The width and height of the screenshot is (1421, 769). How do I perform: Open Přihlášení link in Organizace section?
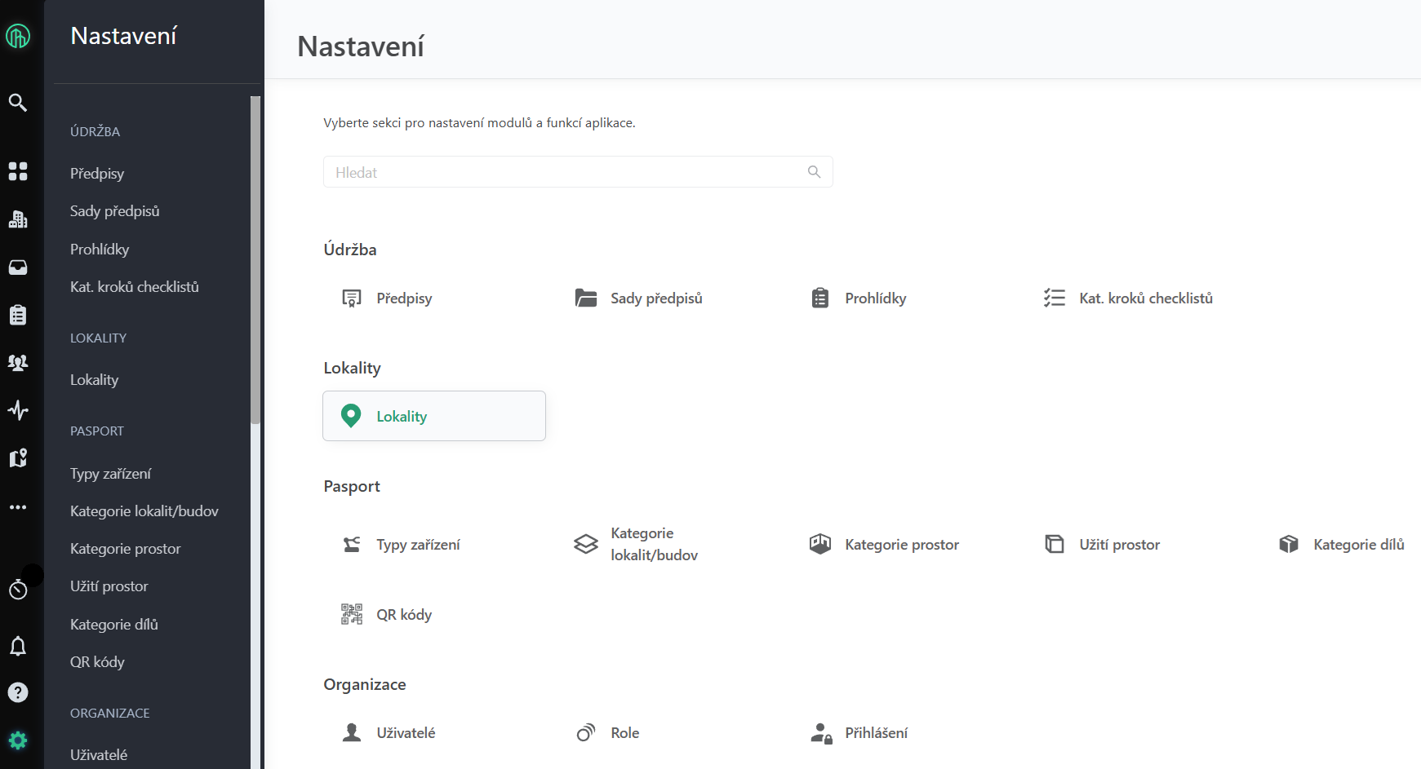876,733
